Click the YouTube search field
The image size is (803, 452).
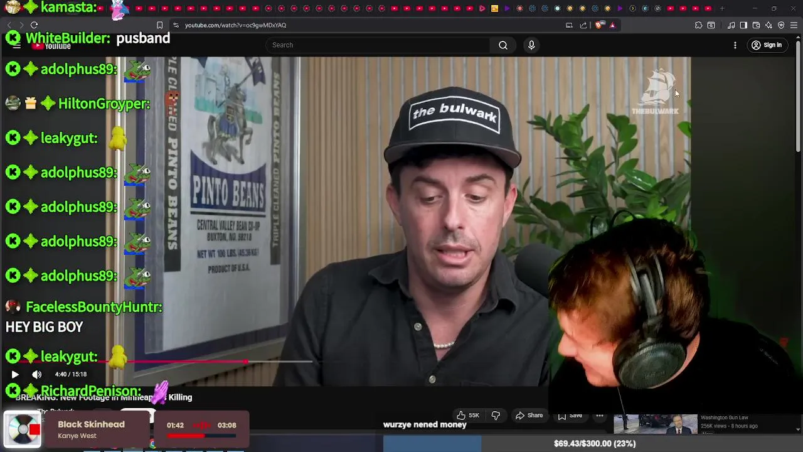(x=378, y=45)
